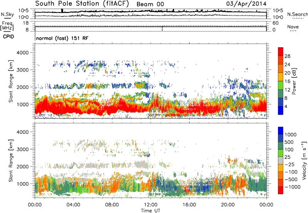Click the right '10^0' noise axis label
The height and width of the screenshot is (213, 308).
tap(278, 17)
